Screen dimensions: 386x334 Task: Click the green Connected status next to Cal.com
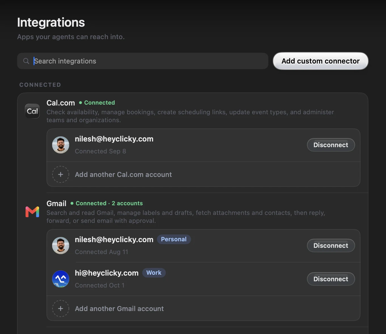point(97,103)
